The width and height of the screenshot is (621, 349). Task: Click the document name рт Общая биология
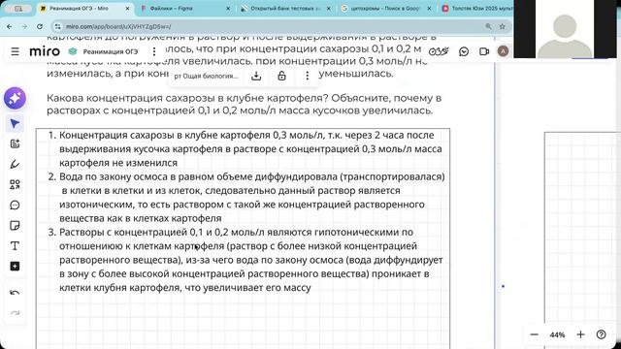pyautogui.click(x=206, y=76)
